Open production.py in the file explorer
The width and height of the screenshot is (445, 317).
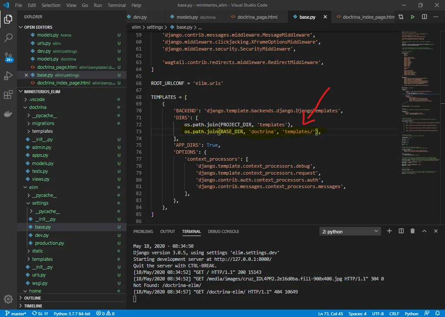pyautogui.click(x=50, y=243)
